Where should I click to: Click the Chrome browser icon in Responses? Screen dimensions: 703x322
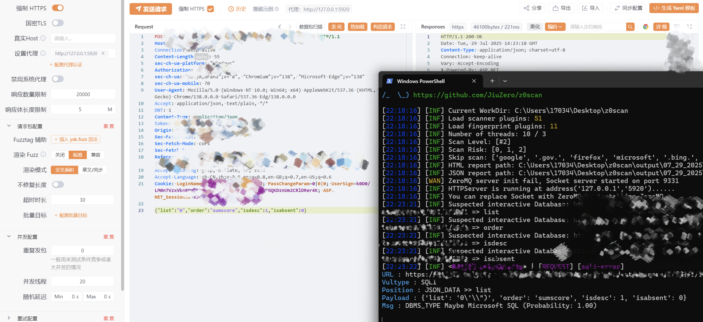click(x=645, y=27)
